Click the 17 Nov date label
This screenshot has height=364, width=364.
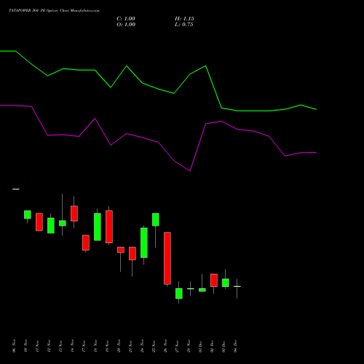click(x=84, y=346)
